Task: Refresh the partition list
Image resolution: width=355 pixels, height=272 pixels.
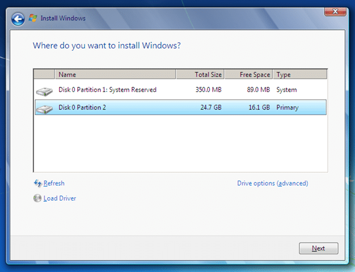Action: pyautogui.click(x=54, y=183)
